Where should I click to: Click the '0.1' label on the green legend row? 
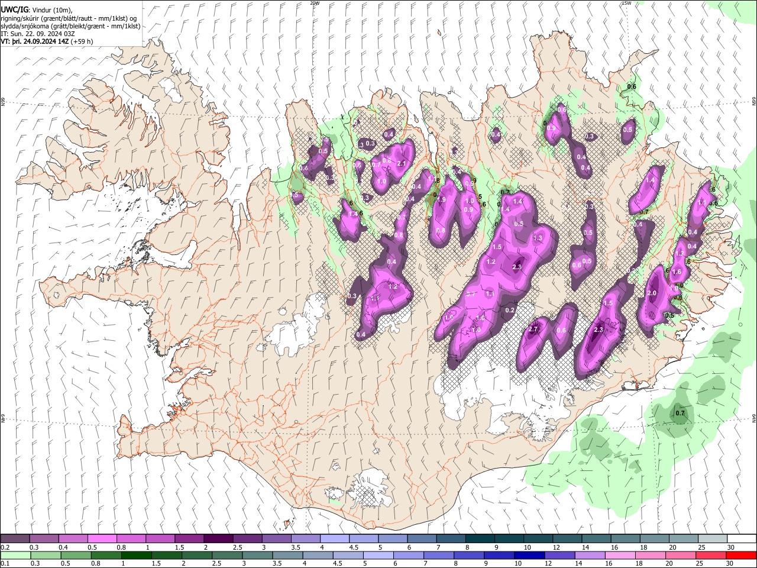point(5,564)
